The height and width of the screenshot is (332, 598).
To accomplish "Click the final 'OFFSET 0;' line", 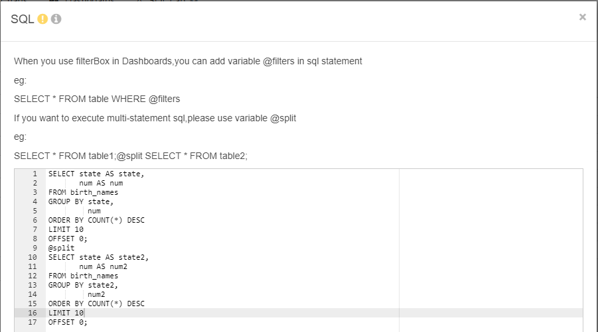I will tap(68, 322).
